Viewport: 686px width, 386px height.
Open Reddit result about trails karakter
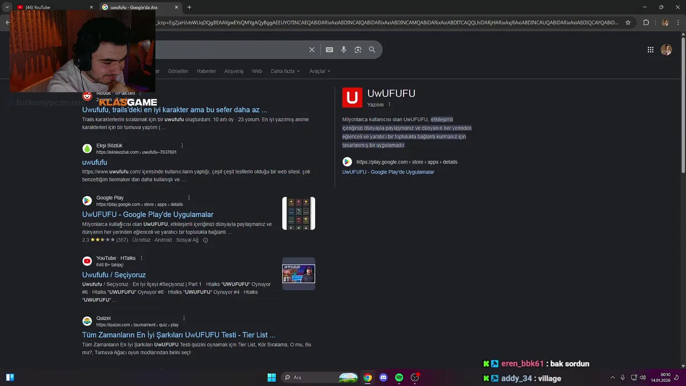tap(175, 110)
